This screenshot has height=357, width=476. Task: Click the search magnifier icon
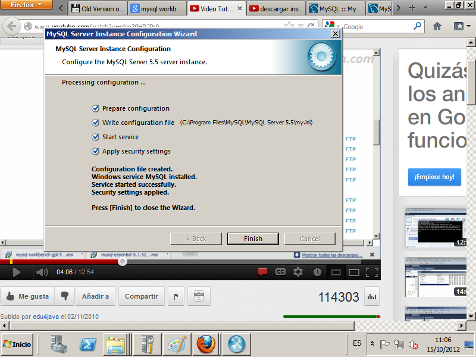[x=418, y=26]
